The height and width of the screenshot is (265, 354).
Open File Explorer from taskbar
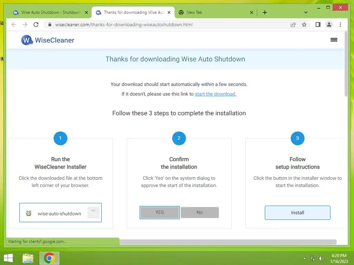(x=28, y=258)
